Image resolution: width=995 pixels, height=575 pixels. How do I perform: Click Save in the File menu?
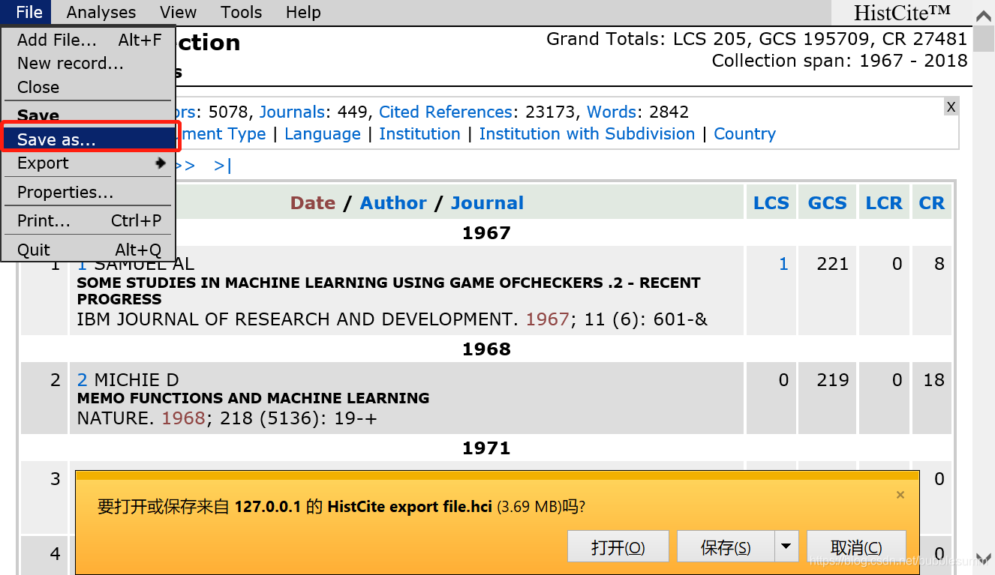(x=89, y=115)
